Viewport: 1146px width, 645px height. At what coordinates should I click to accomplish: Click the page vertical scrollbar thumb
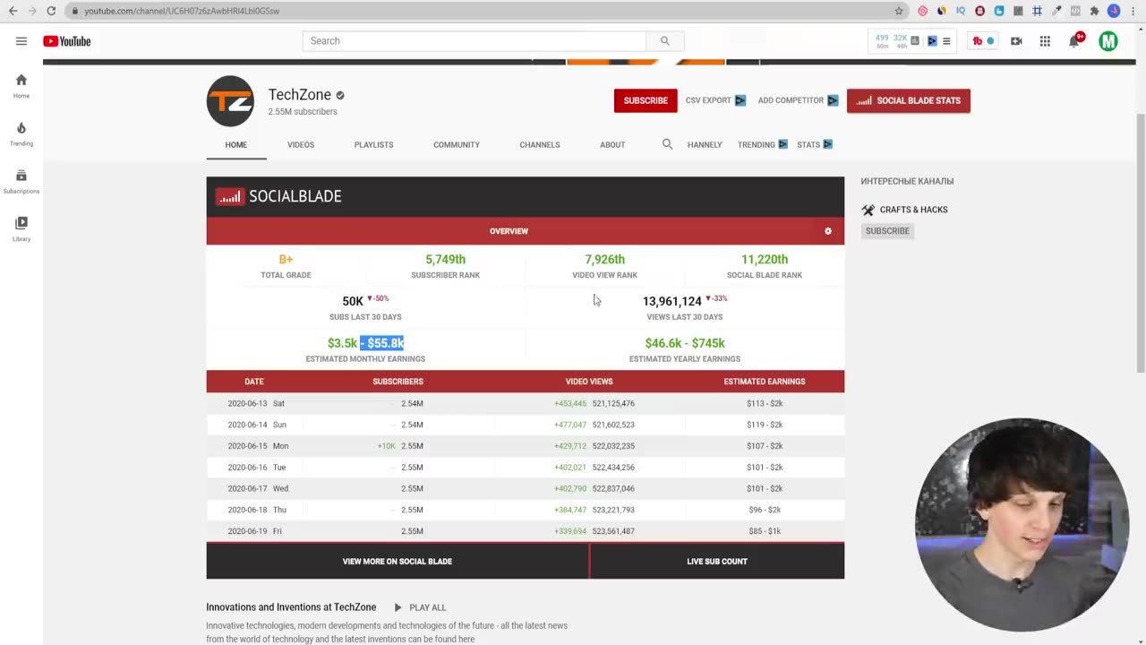pos(1141,242)
